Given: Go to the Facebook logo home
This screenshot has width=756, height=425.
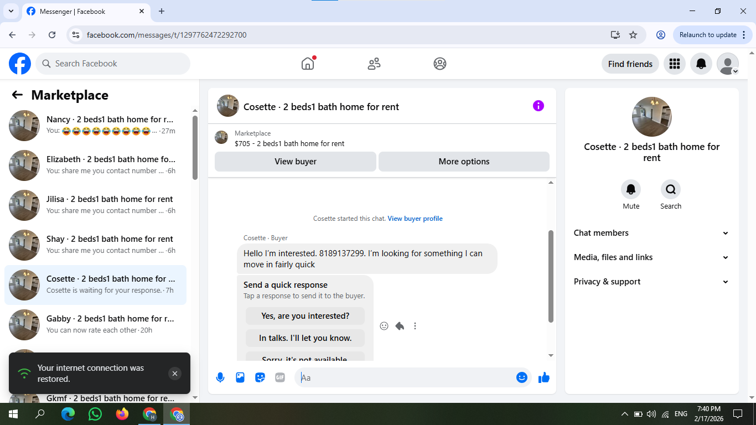Looking at the screenshot, I should (x=20, y=64).
